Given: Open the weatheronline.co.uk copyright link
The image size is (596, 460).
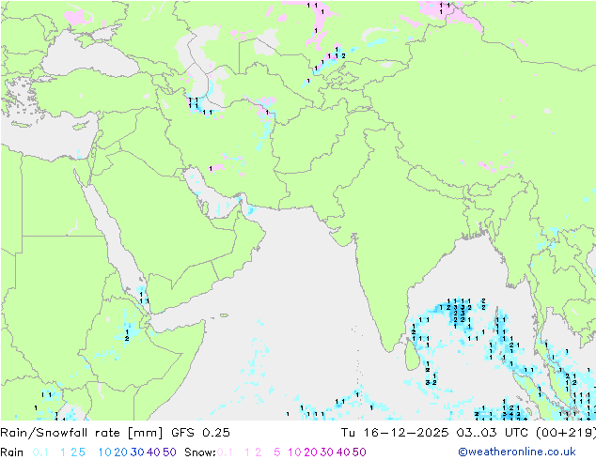Looking at the screenshot, I should [x=517, y=452].
